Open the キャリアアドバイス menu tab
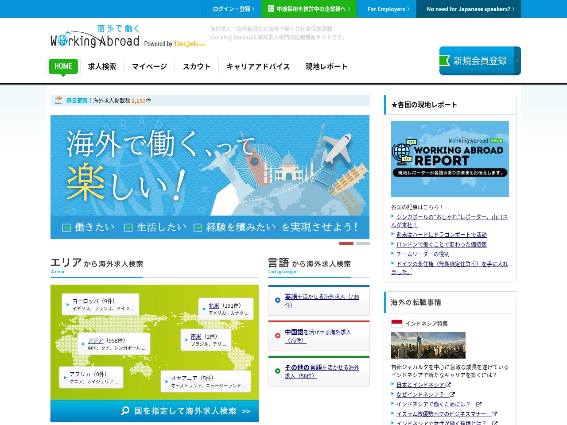 click(258, 66)
